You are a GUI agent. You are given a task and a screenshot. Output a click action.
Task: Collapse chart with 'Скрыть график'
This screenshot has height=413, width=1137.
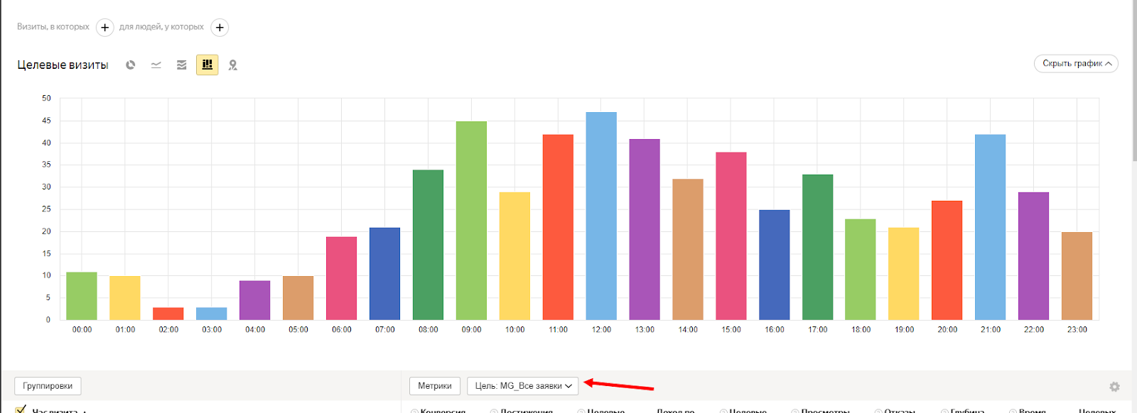(x=1076, y=64)
